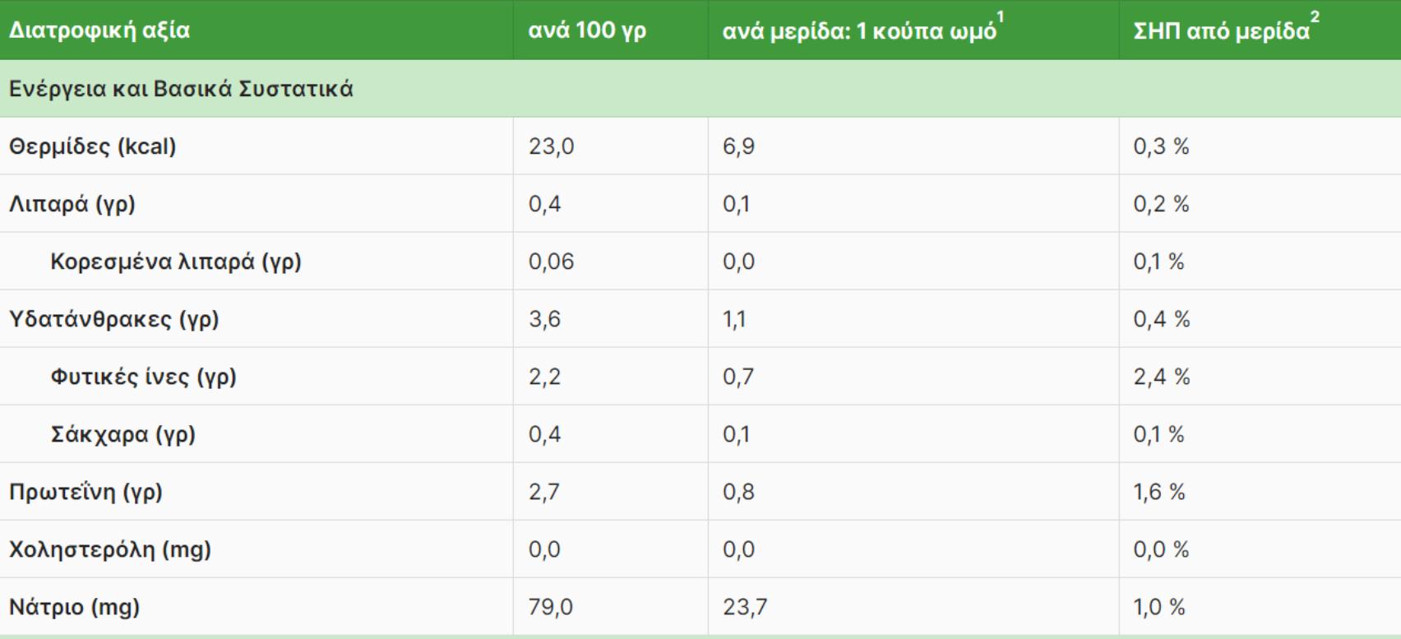Click the 'Θερμίδες (kcal)' row label
Screen dimensions: 1401x639
pos(92,146)
